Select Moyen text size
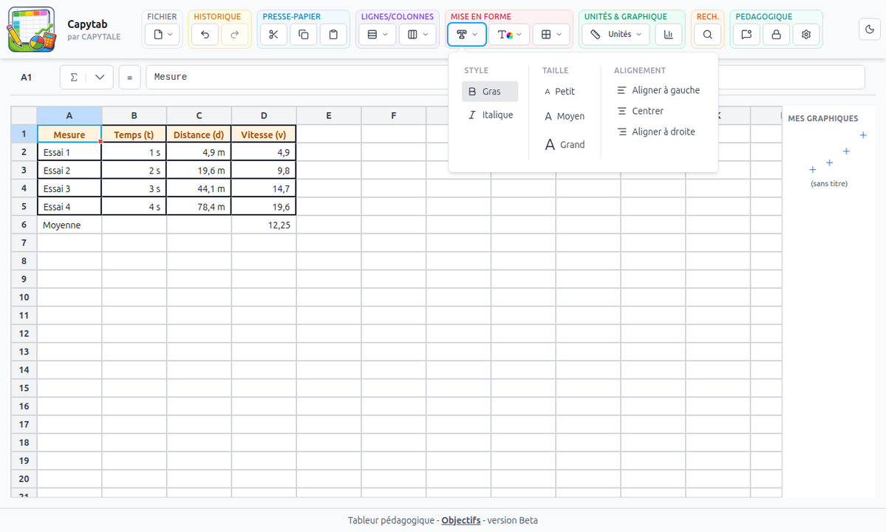The height and width of the screenshot is (532, 886). click(565, 116)
